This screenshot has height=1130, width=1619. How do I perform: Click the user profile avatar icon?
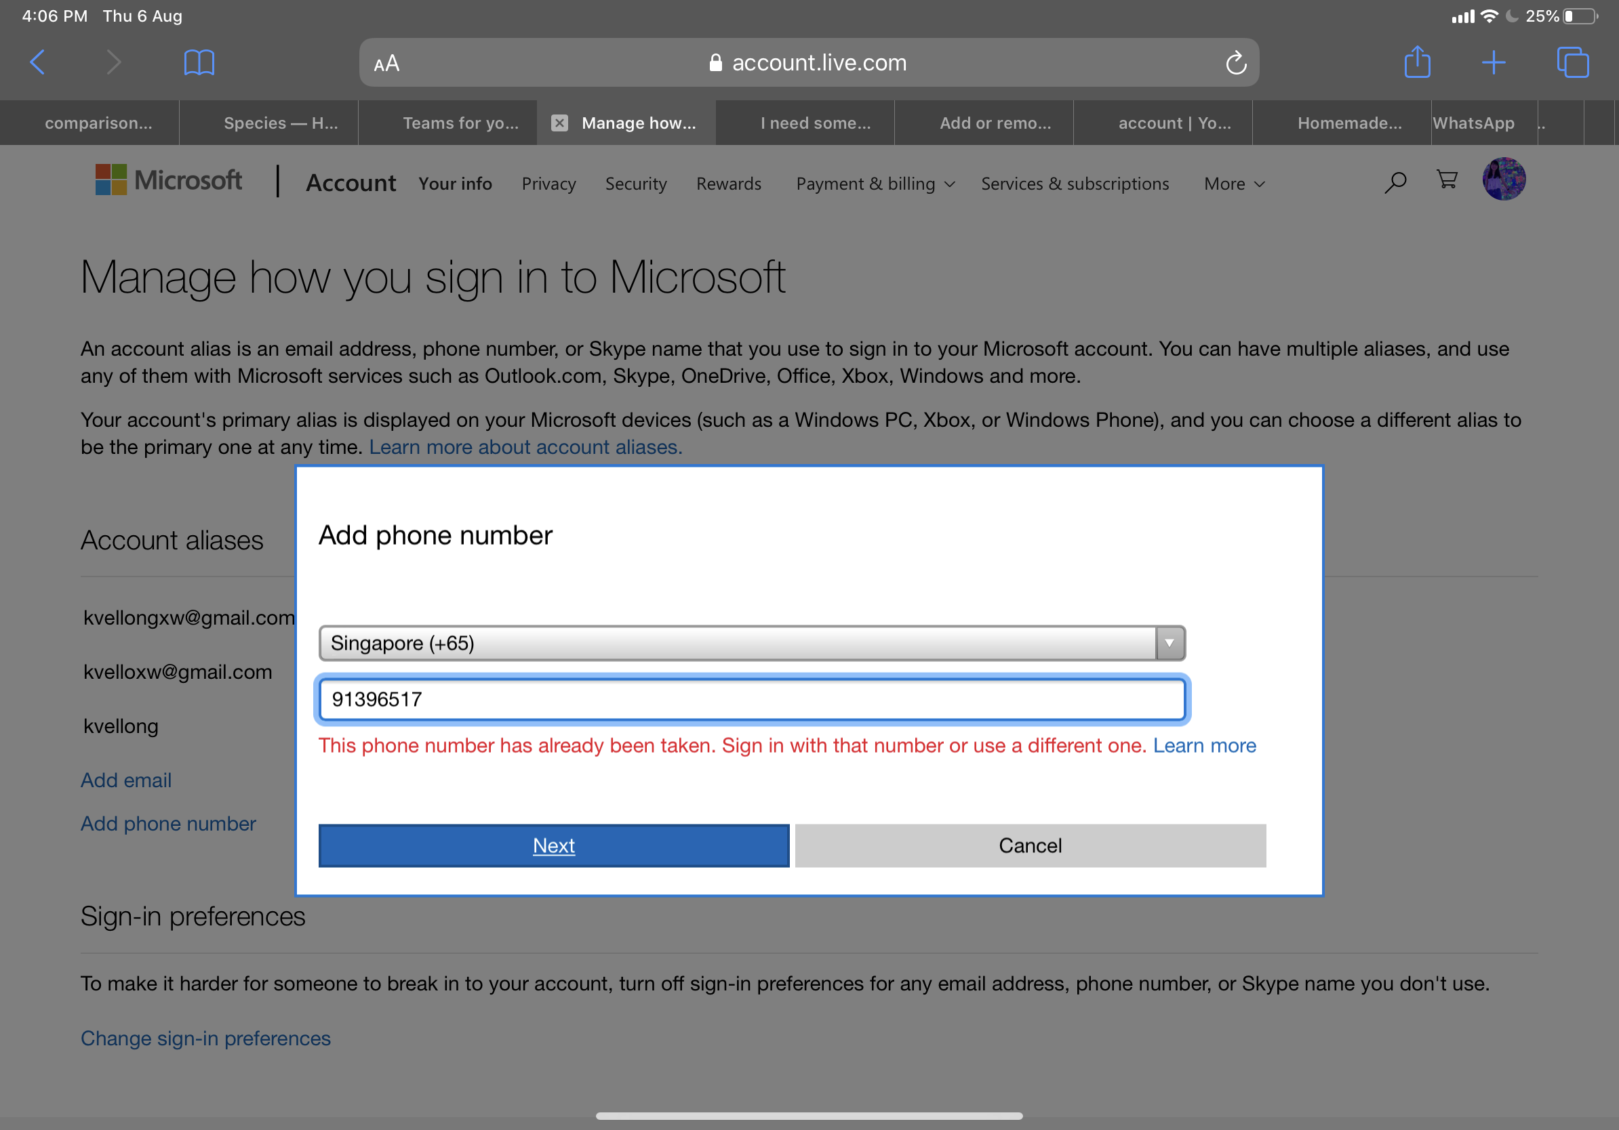[x=1504, y=182]
